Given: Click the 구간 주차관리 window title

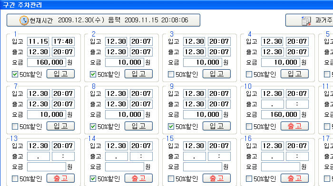Looking at the screenshot, I should click(x=22, y=5).
